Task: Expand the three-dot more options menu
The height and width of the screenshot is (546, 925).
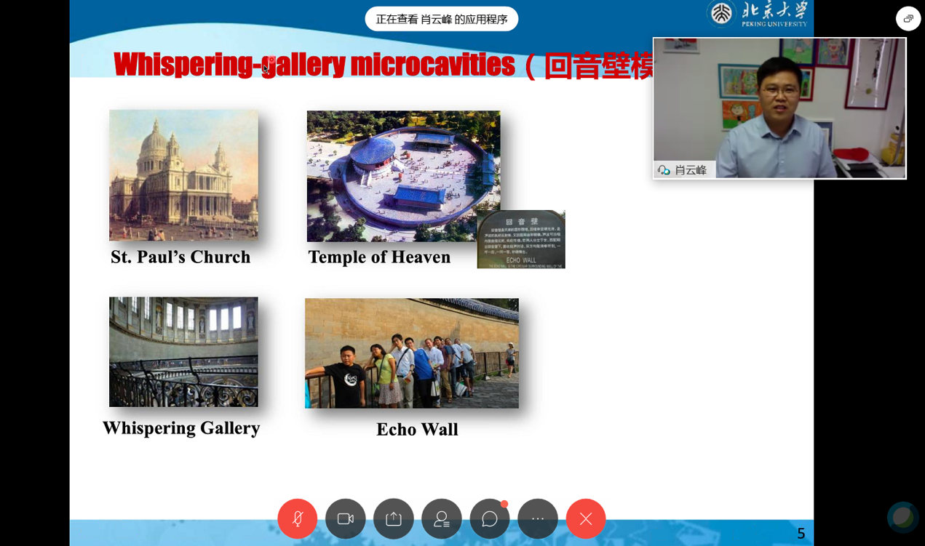Action: click(x=537, y=518)
